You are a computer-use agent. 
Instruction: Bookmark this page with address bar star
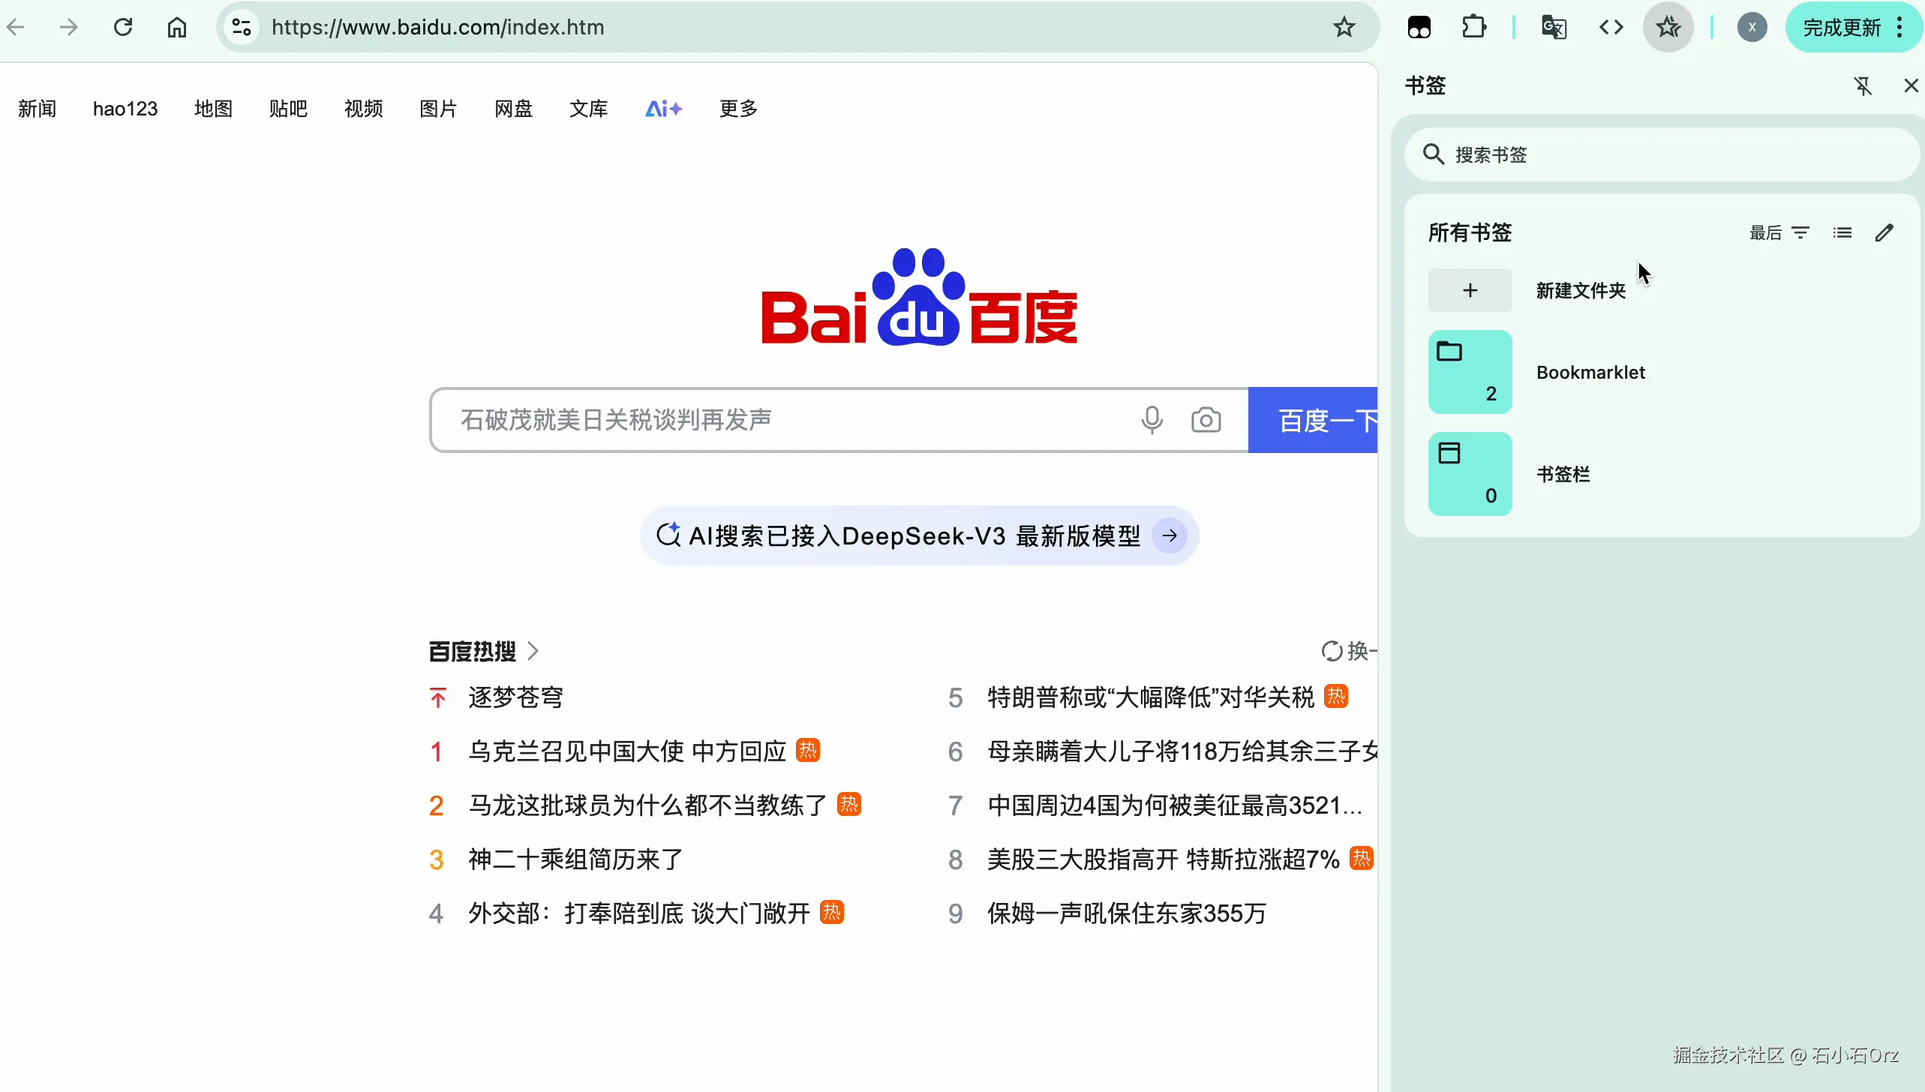(x=1344, y=28)
